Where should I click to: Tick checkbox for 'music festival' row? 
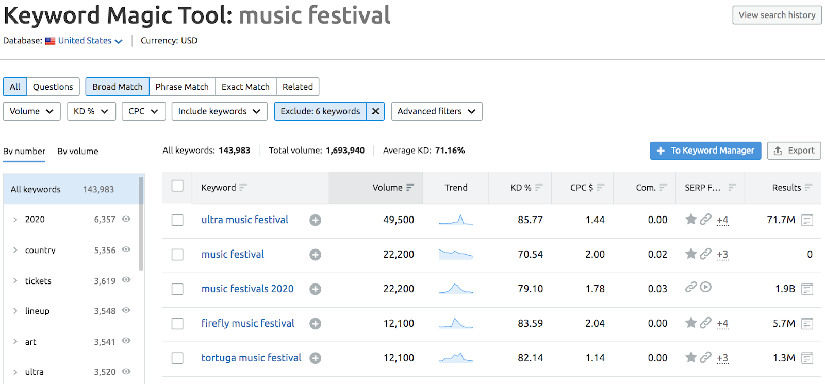[x=177, y=255]
